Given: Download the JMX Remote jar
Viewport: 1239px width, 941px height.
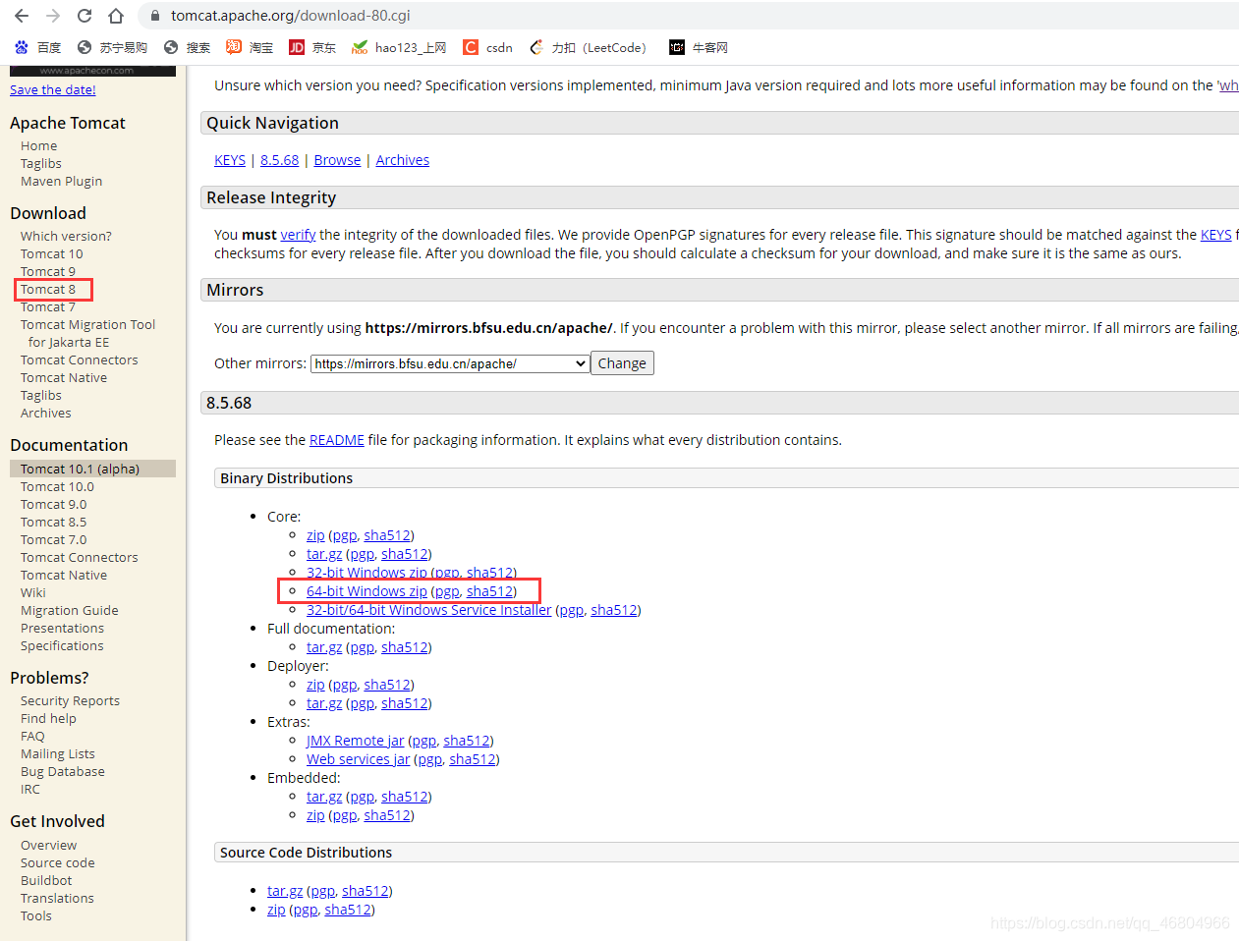Looking at the screenshot, I should (x=355, y=741).
